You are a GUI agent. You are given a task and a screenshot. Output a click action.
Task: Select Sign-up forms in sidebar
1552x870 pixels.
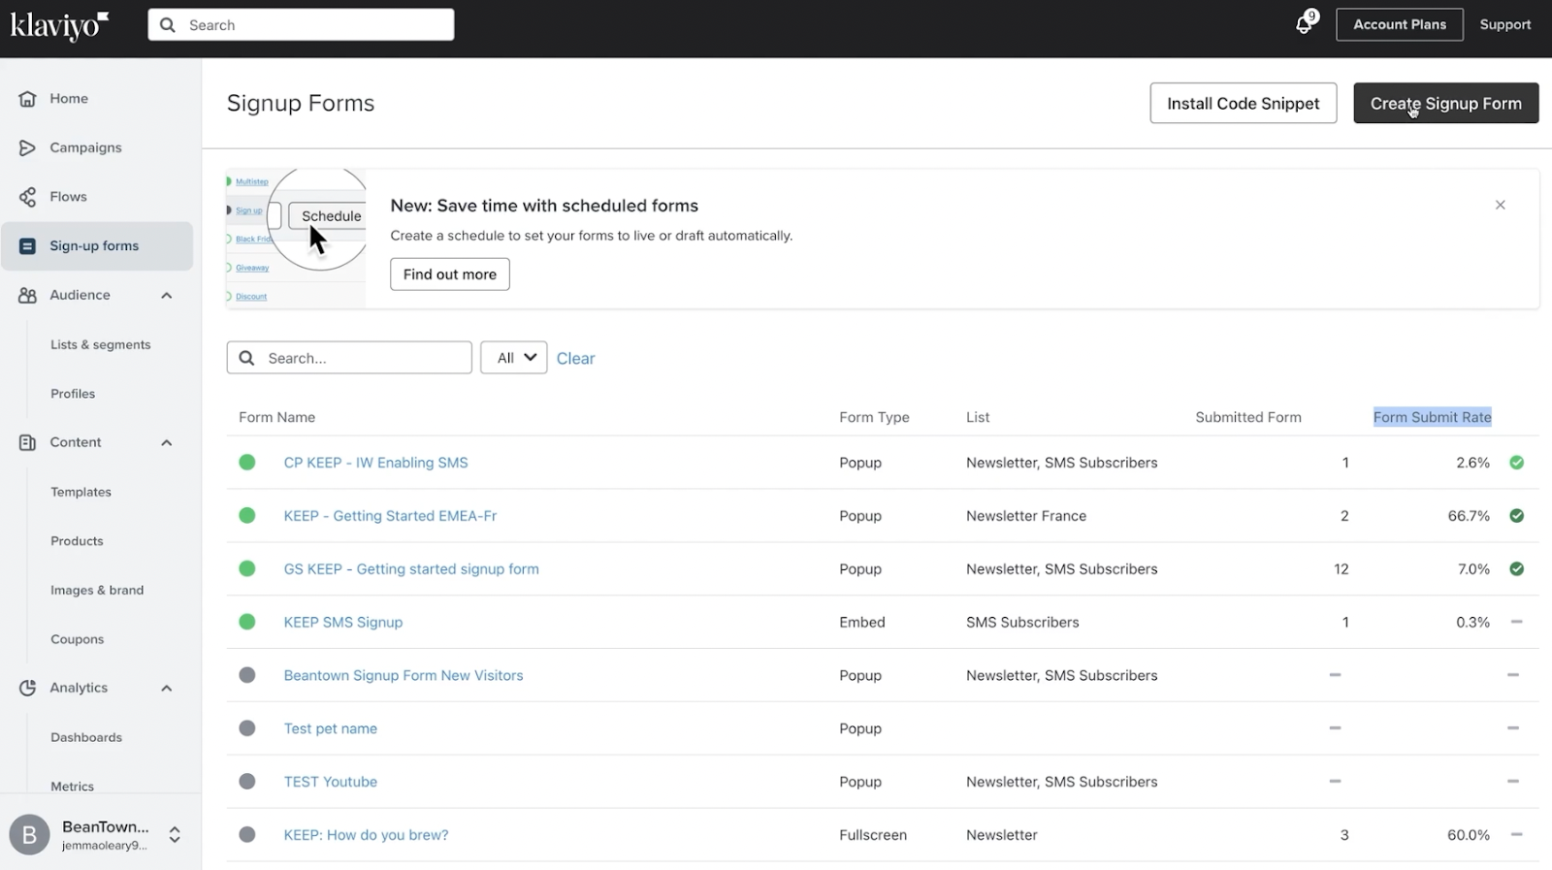click(97, 246)
